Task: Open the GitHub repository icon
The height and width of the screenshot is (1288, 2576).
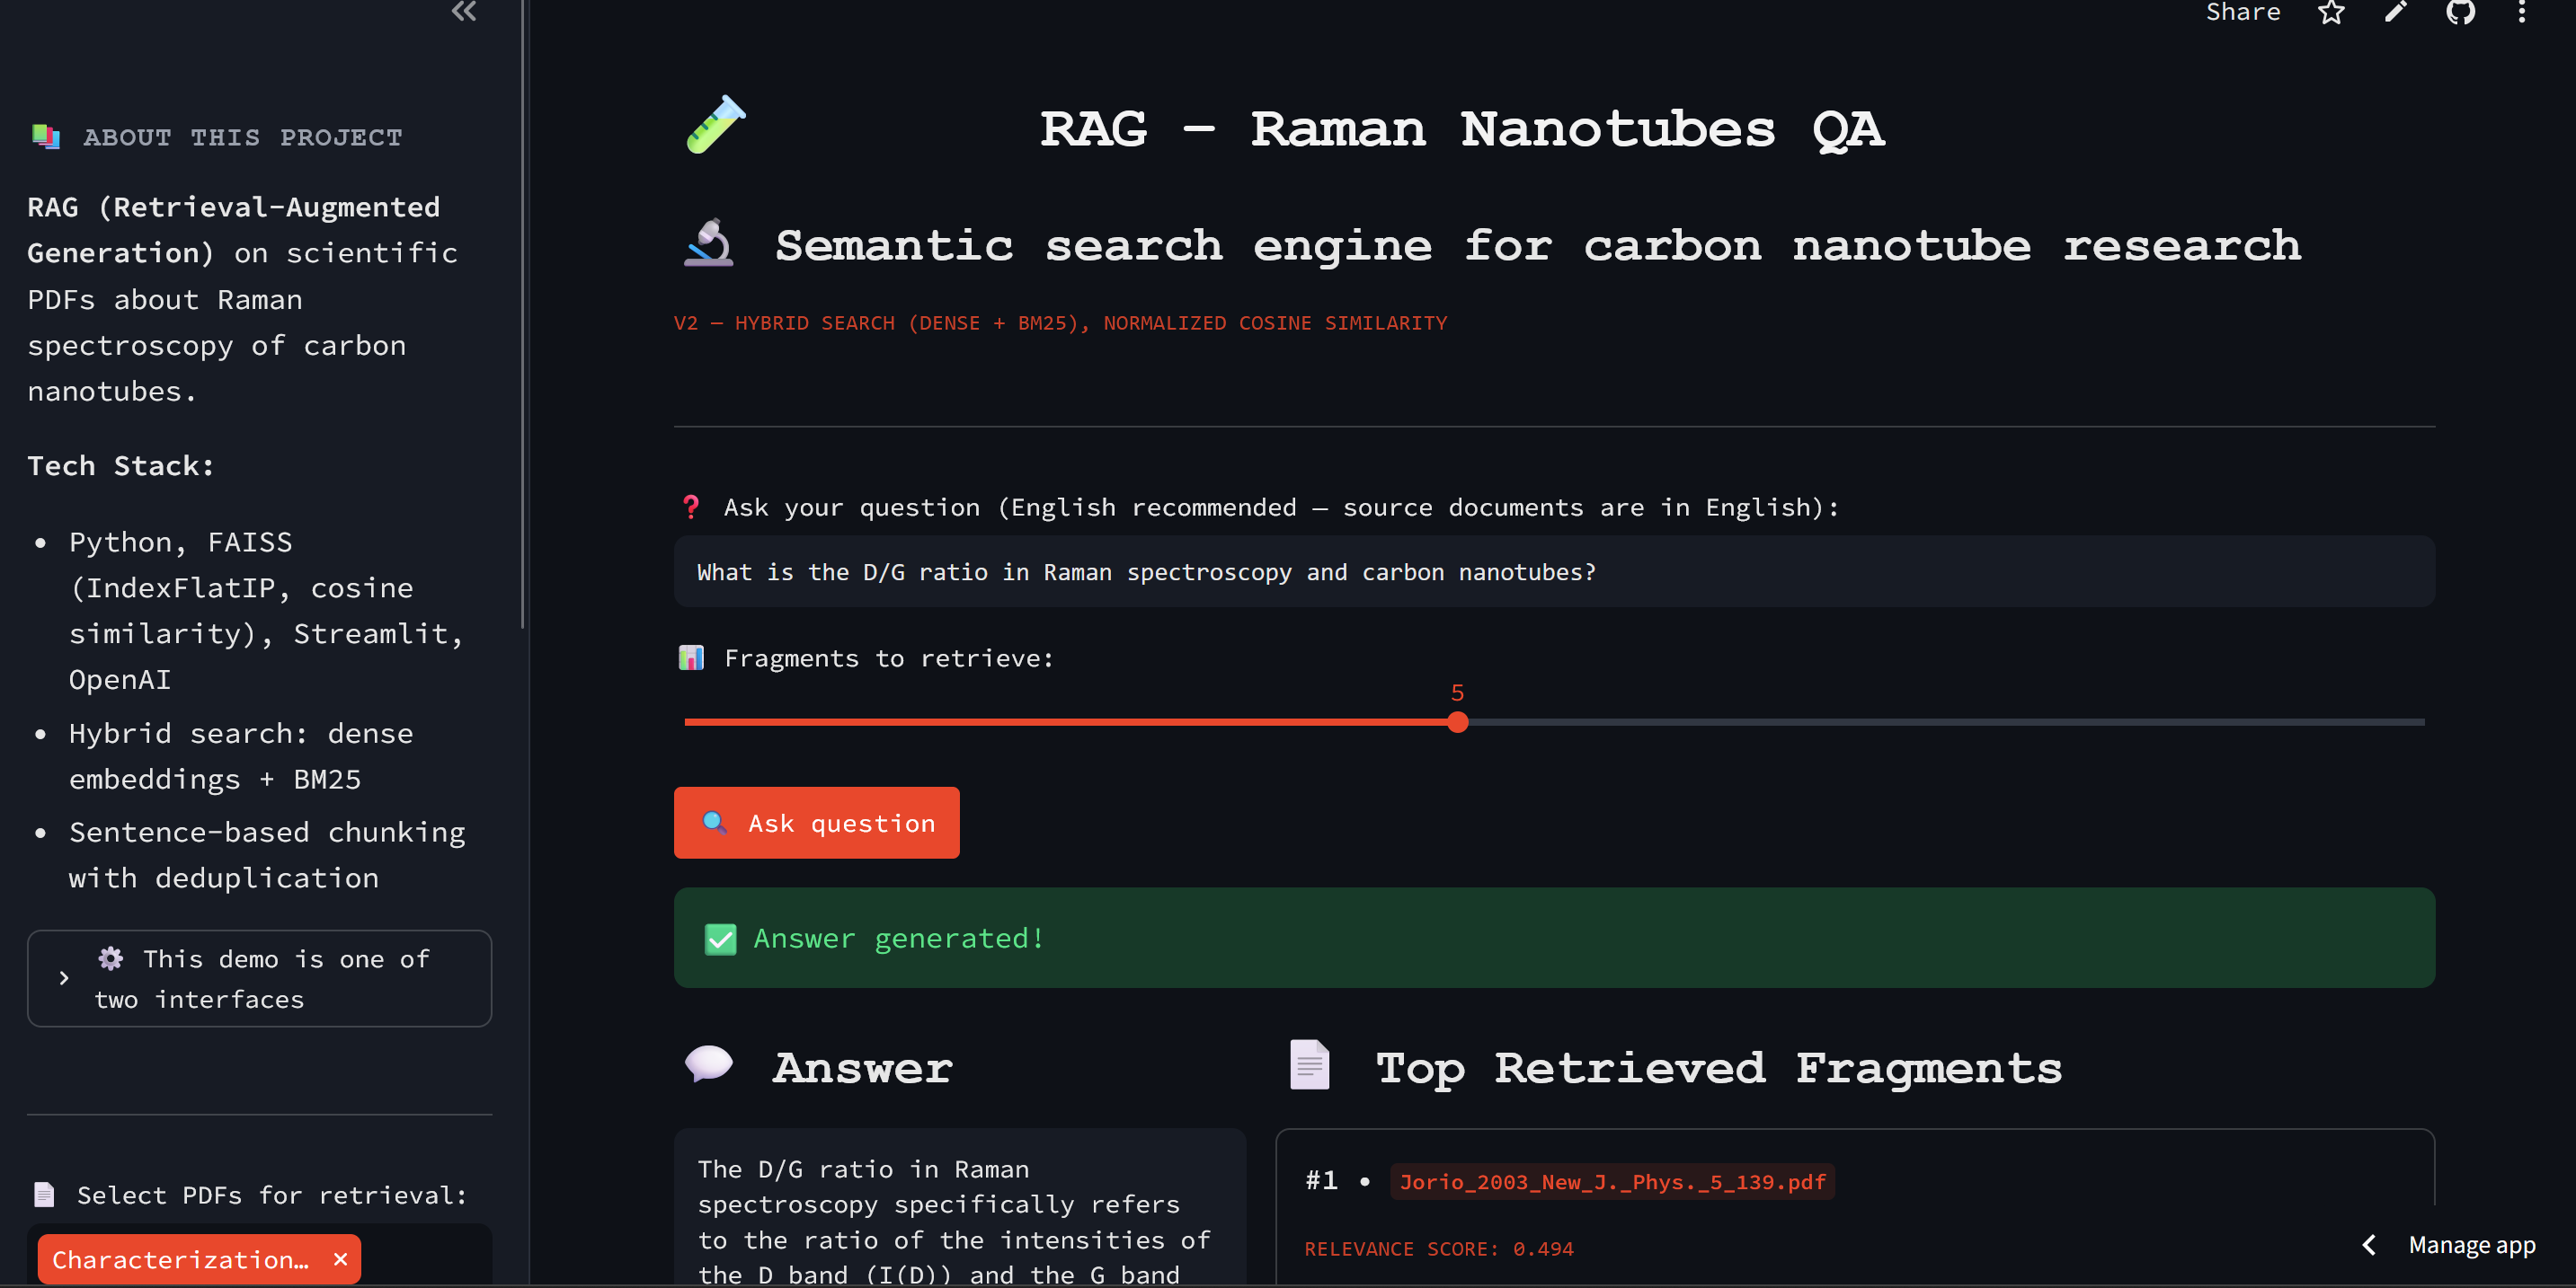Action: 2460,12
